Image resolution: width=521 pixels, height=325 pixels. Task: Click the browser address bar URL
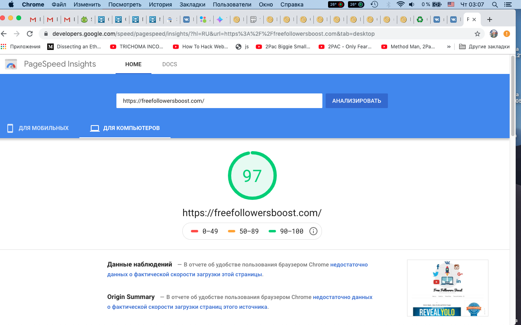(213, 34)
